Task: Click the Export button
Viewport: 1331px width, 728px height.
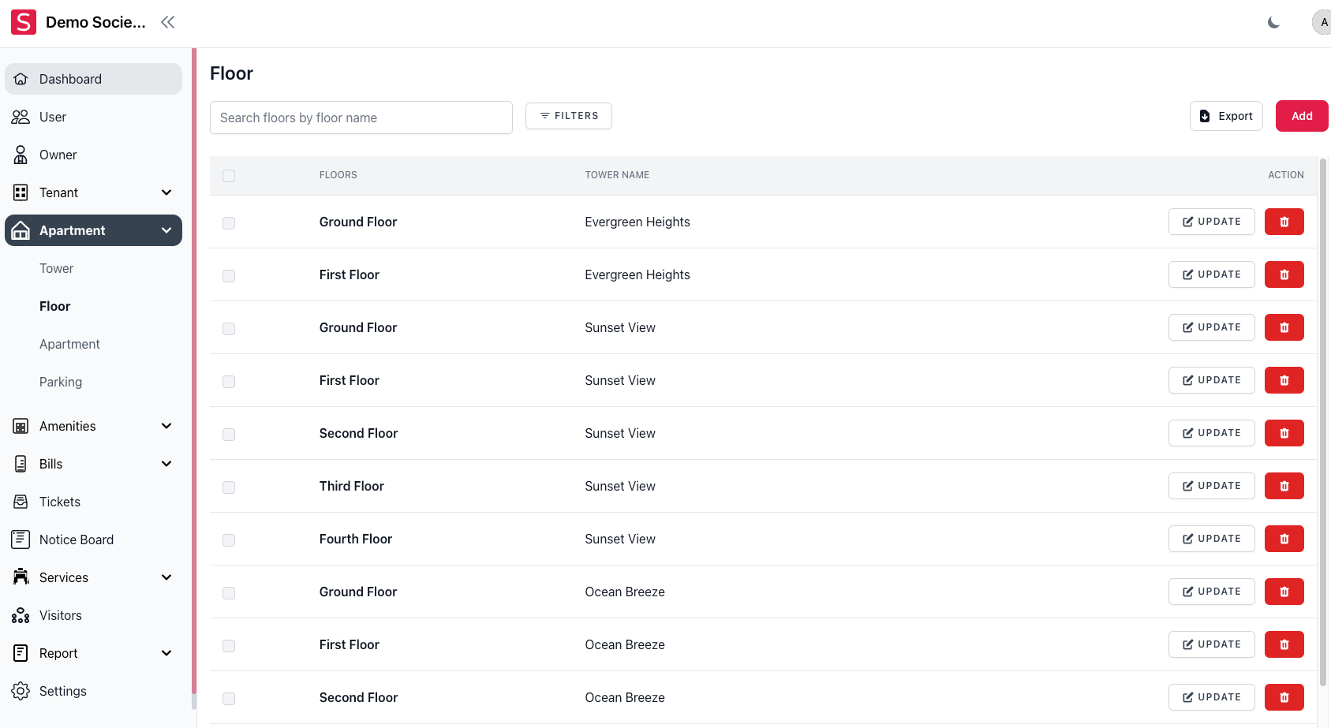Action: pyautogui.click(x=1226, y=116)
